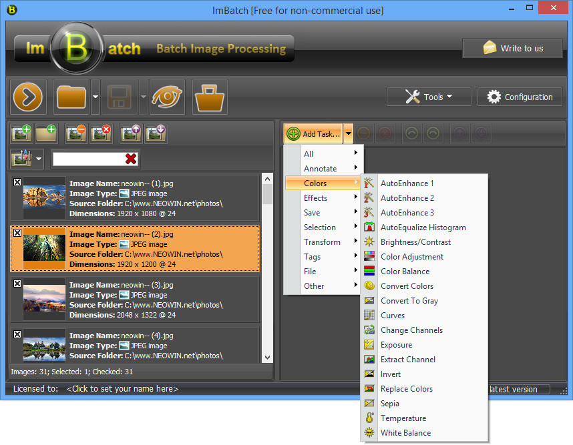Click the image filter search field
This screenshot has width=573, height=445.
point(88,159)
